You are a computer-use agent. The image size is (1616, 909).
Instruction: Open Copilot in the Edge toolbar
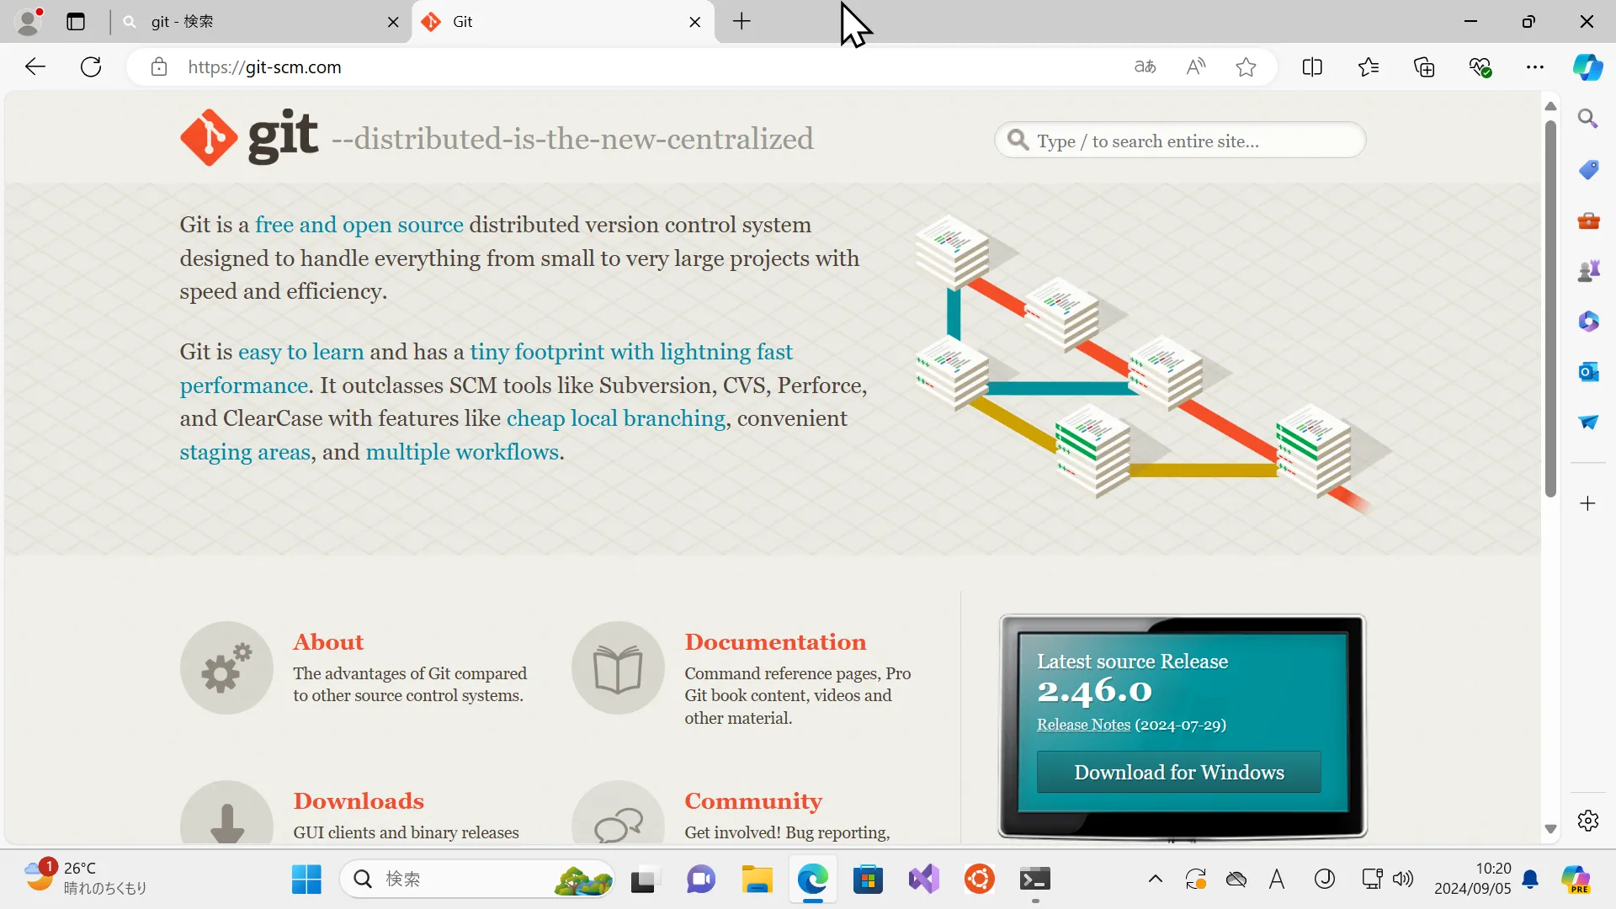[1588, 67]
